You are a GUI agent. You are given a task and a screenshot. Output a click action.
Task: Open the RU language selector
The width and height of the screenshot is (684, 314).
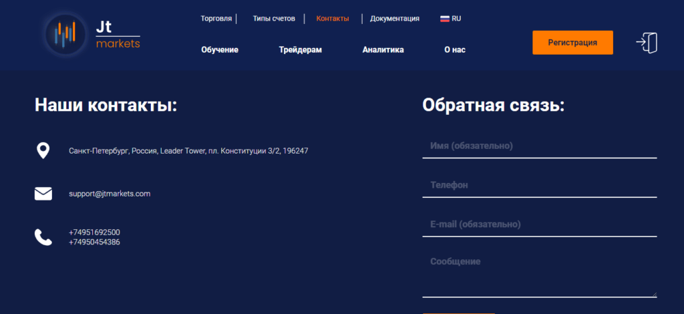[451, 19]
